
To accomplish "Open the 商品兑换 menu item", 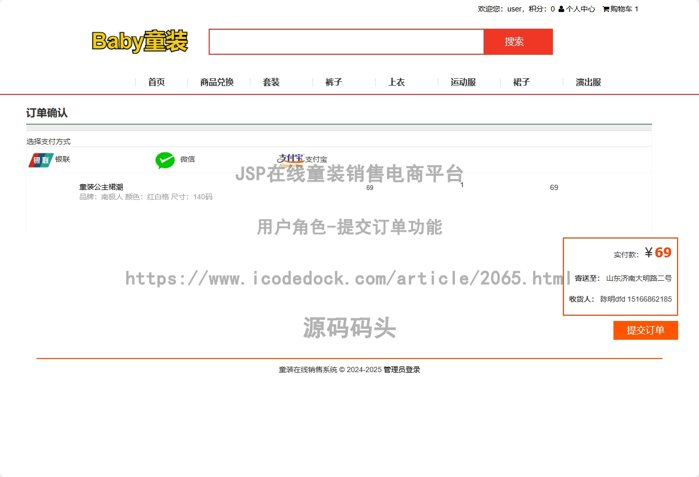I will click(217, 82).
